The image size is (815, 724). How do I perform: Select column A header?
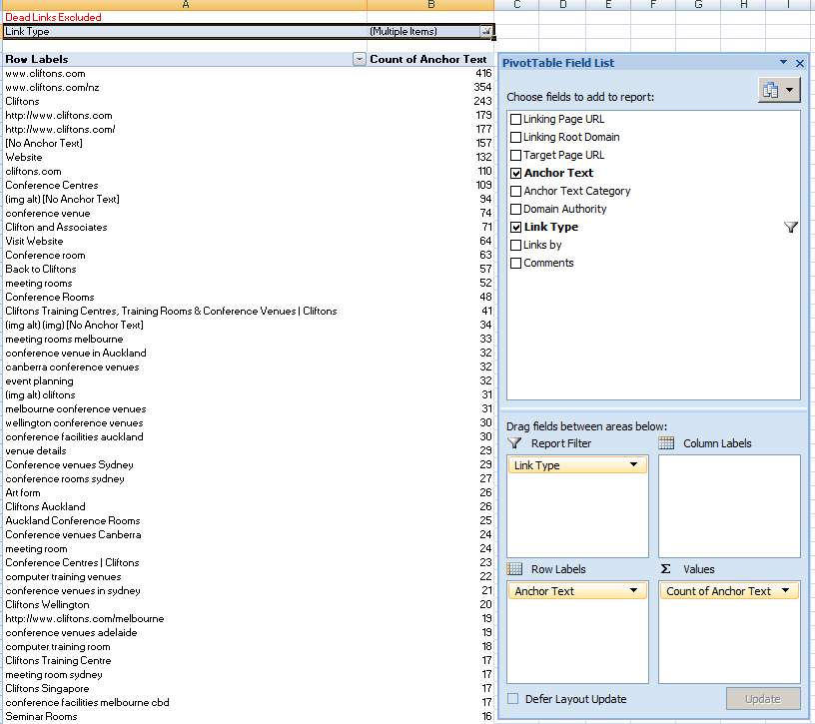click(185, 6)
